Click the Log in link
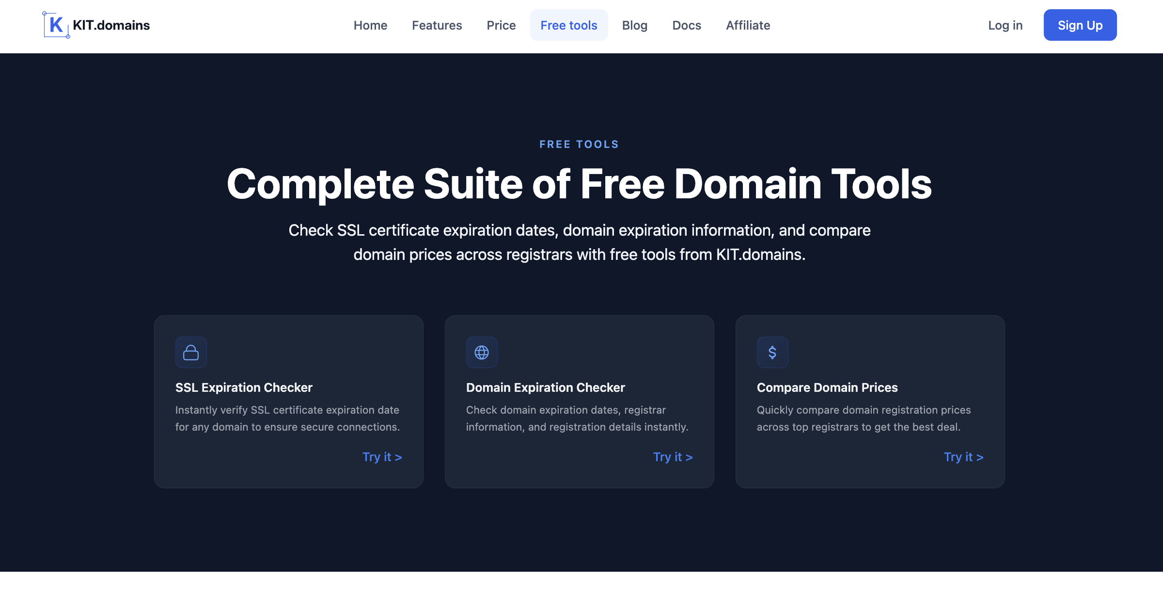Image resolution: width=1163 pixels, height=611 pixels. tap(1006, 25)
